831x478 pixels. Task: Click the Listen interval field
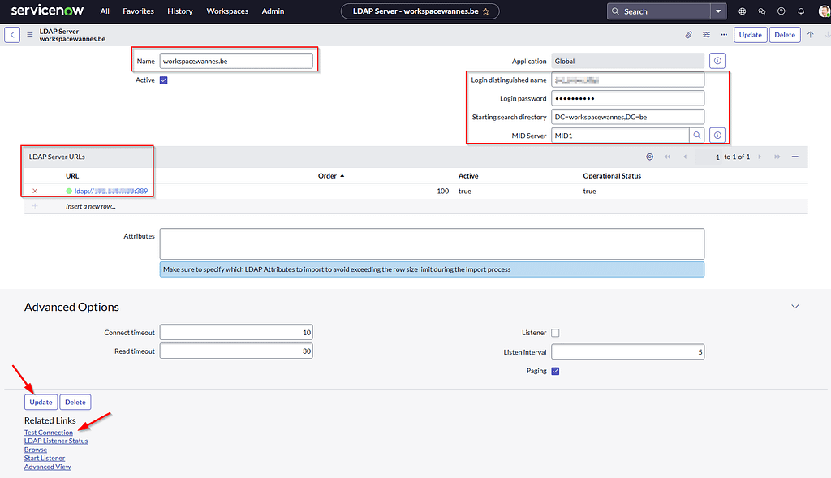click(x=627, y=352)
